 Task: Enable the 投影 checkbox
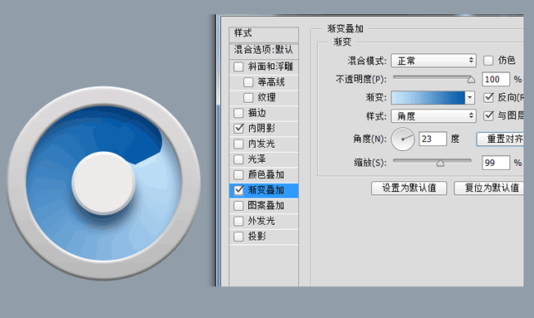point(238,237)
